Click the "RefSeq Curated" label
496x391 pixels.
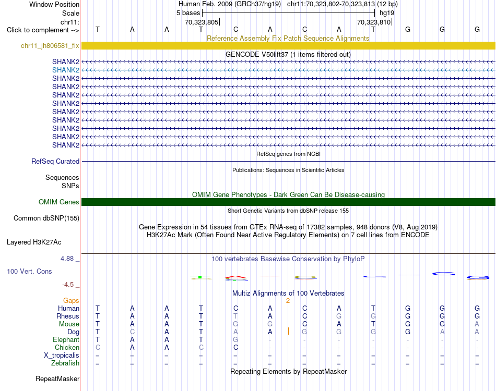(x=55, y=162)
